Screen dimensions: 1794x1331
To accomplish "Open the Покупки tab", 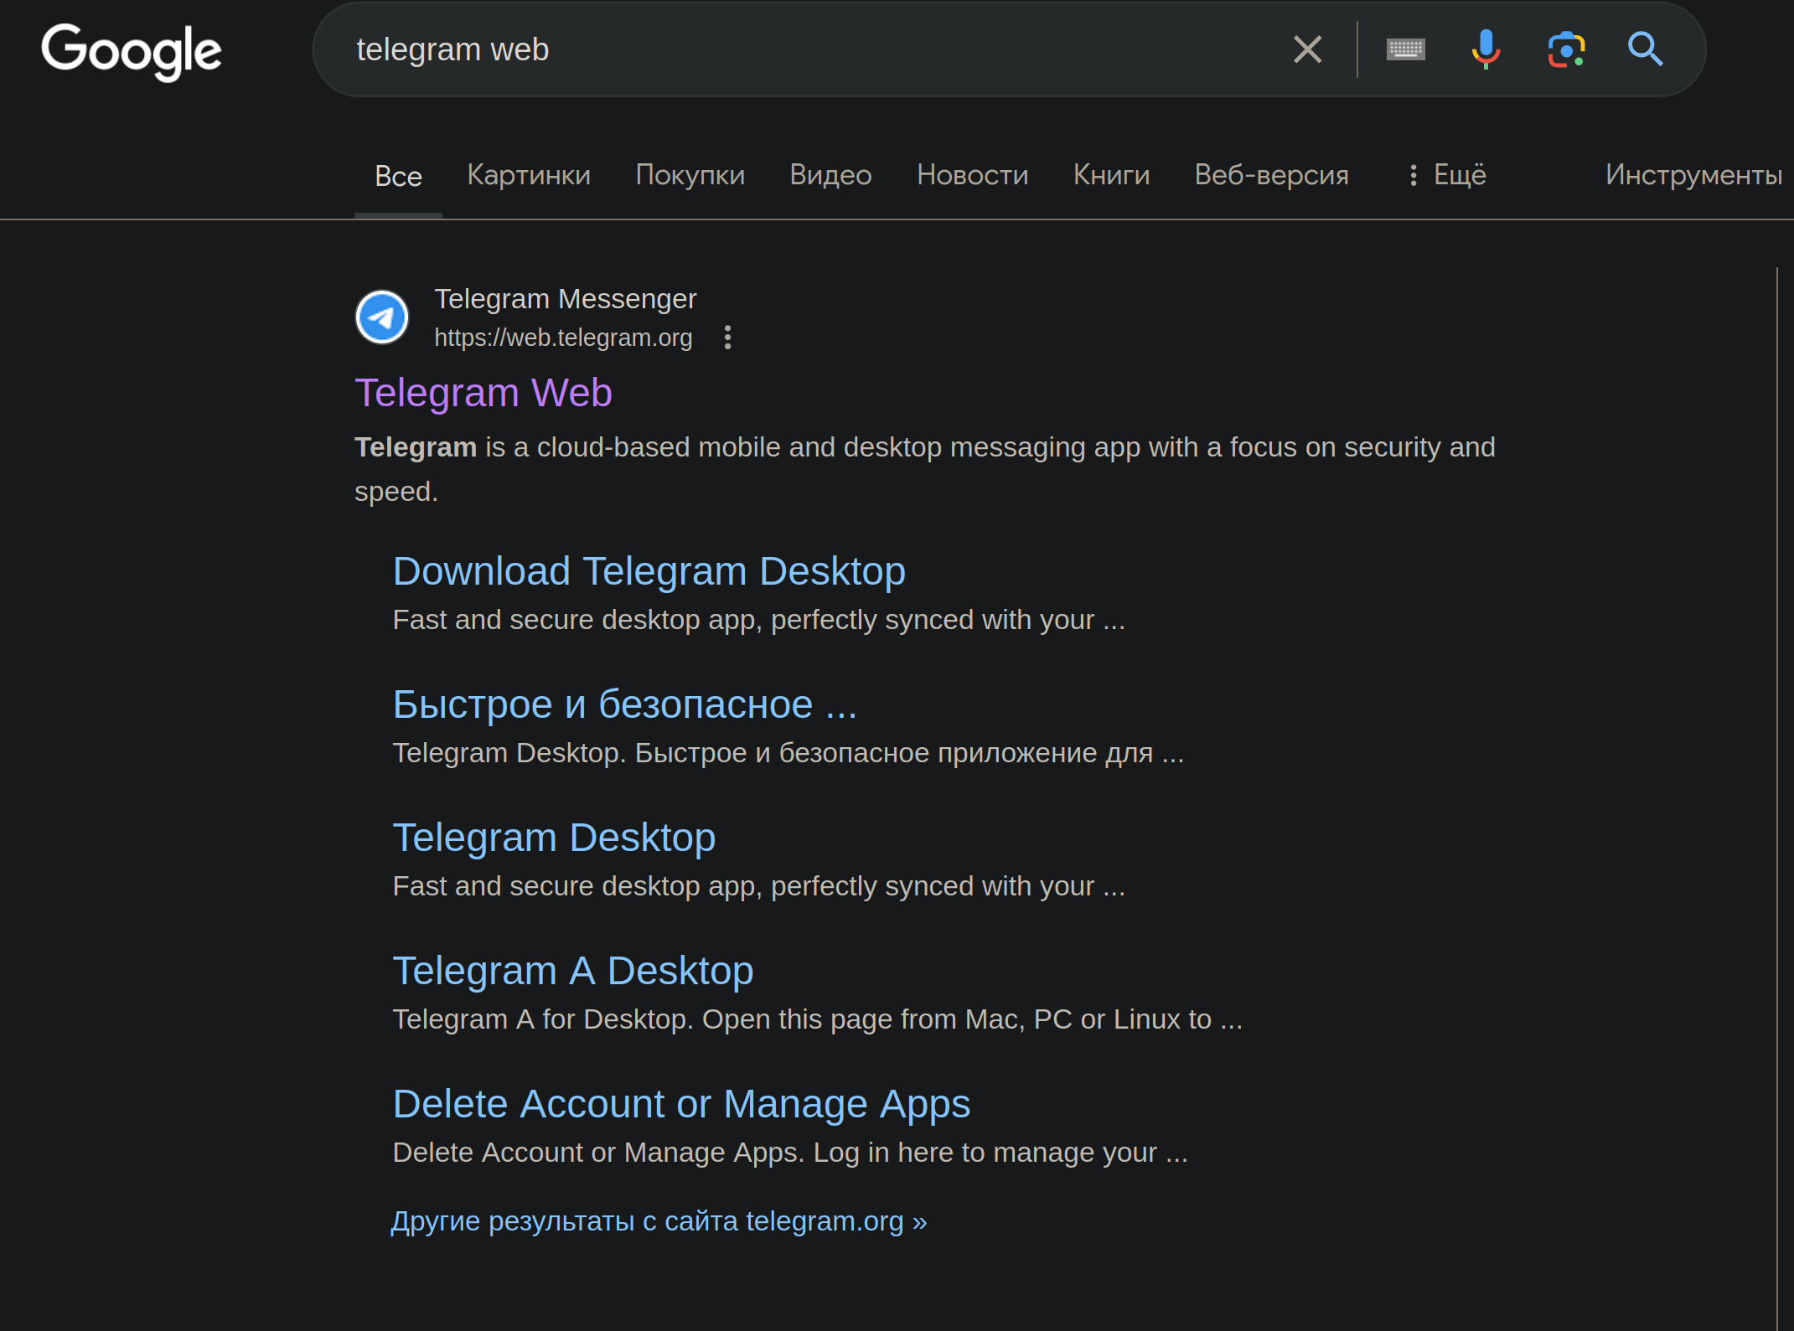I will [690, 175].
